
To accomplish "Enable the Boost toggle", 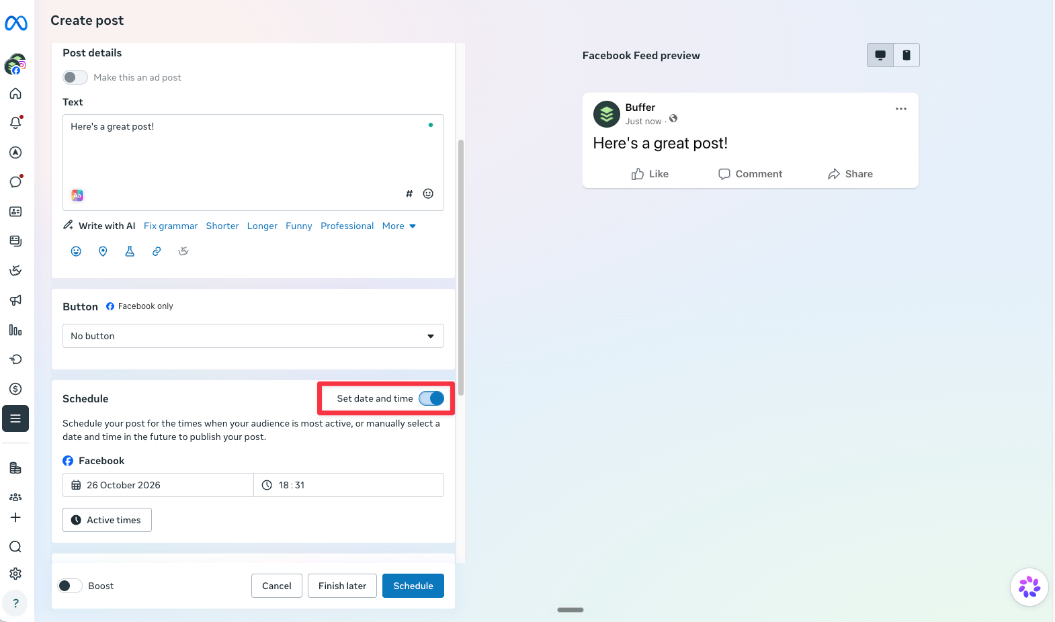I will (x=70, y=586).
